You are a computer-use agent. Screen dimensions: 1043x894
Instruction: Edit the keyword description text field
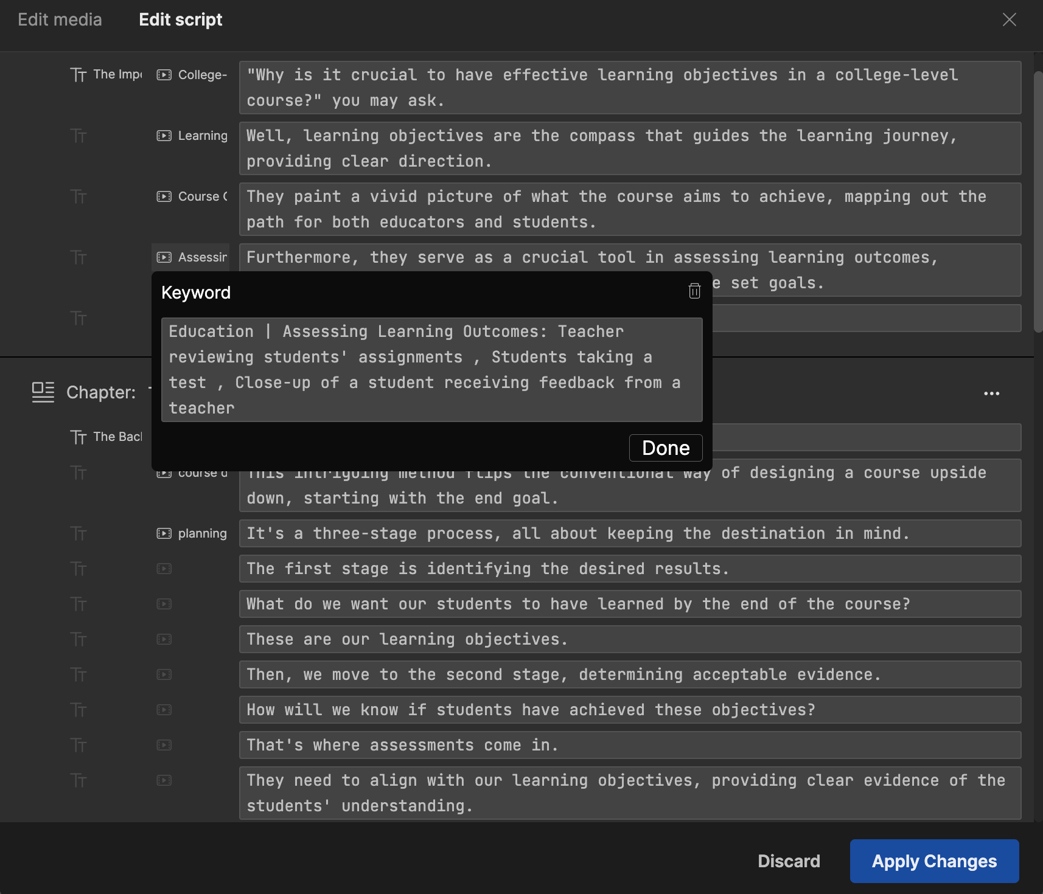coord(431,369)
